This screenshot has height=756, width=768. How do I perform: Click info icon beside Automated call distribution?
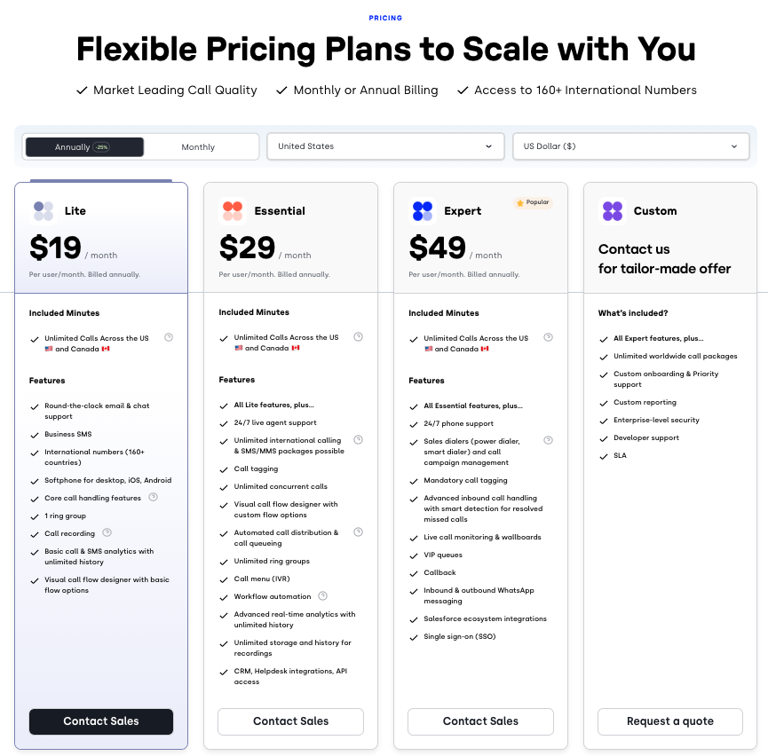coord(358,532)
